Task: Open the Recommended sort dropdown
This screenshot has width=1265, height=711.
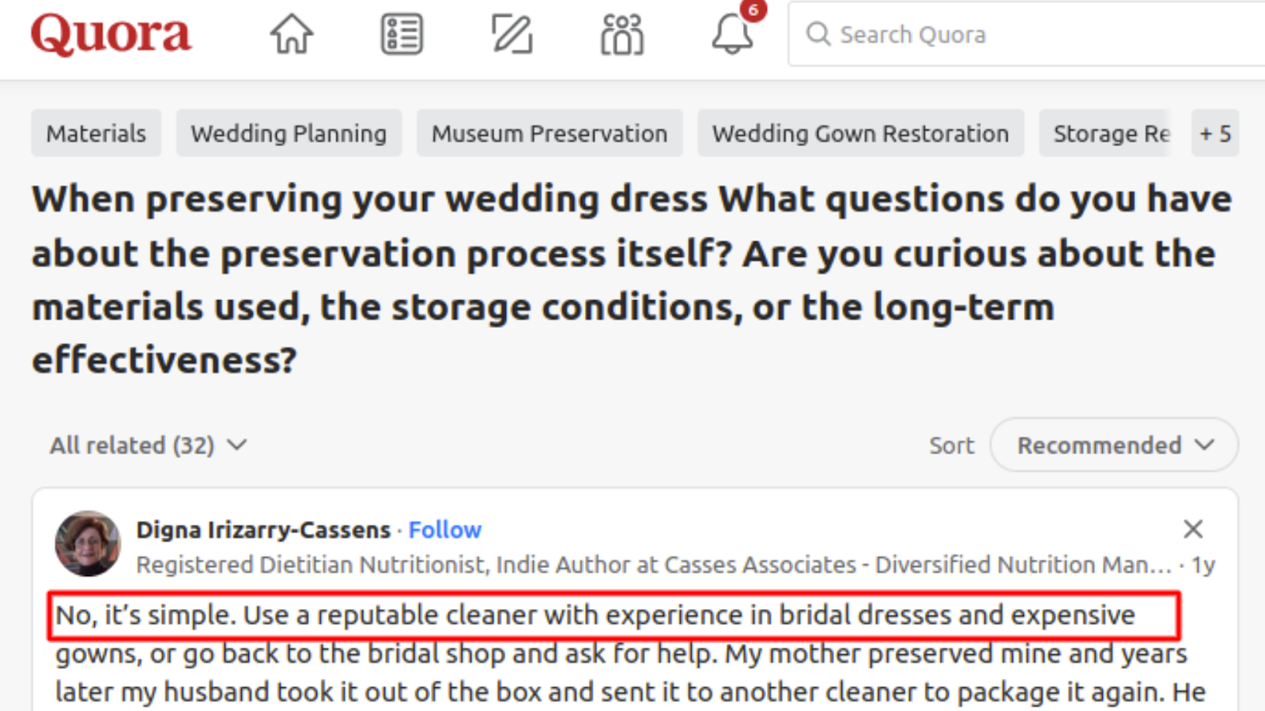Action: point(1113,446)
